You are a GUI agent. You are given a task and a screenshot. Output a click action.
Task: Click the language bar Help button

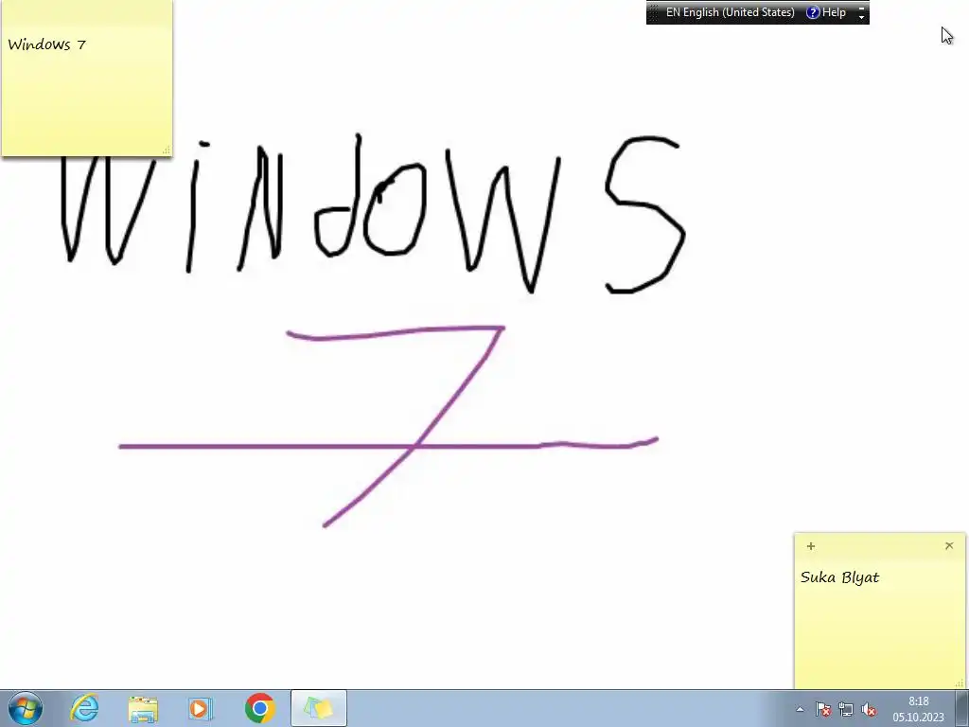pos(826,12)
